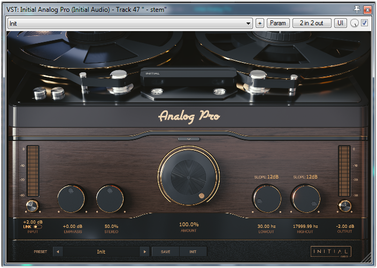Pin the plugin window on top
The width and height of the screenshot is (377, 268).
pos(357,10)
